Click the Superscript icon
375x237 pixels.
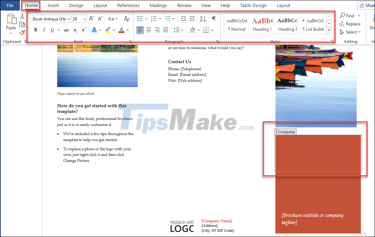pos(83,30)
